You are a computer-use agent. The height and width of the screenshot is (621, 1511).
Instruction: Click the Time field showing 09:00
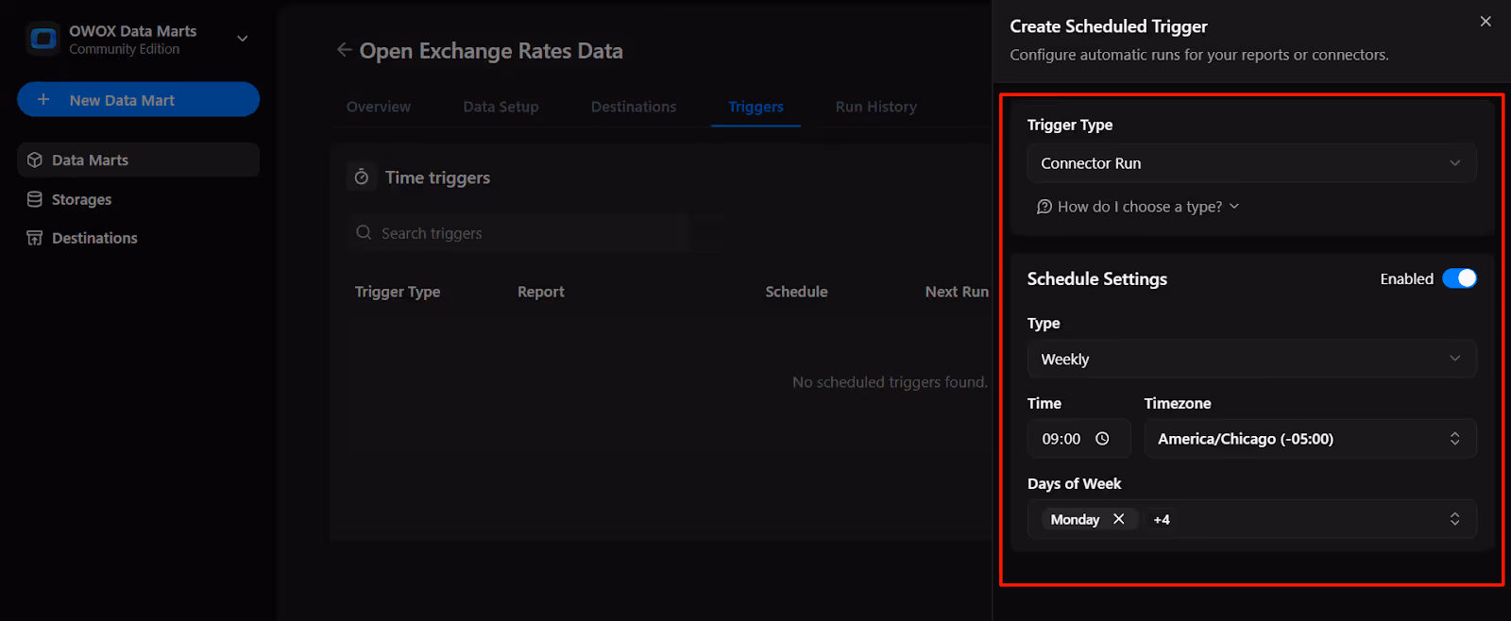pos(1078,439)
